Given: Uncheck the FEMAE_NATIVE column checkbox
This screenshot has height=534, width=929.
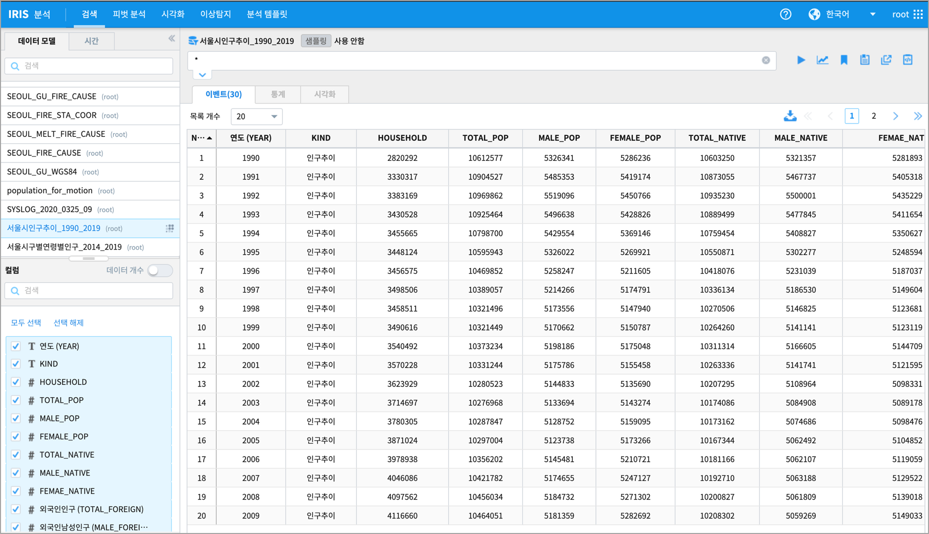Looking at the screenshot, I should [16, 491].
